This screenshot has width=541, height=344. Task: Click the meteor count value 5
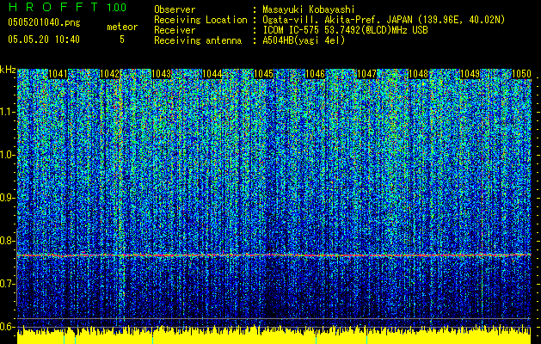point(122,40)
